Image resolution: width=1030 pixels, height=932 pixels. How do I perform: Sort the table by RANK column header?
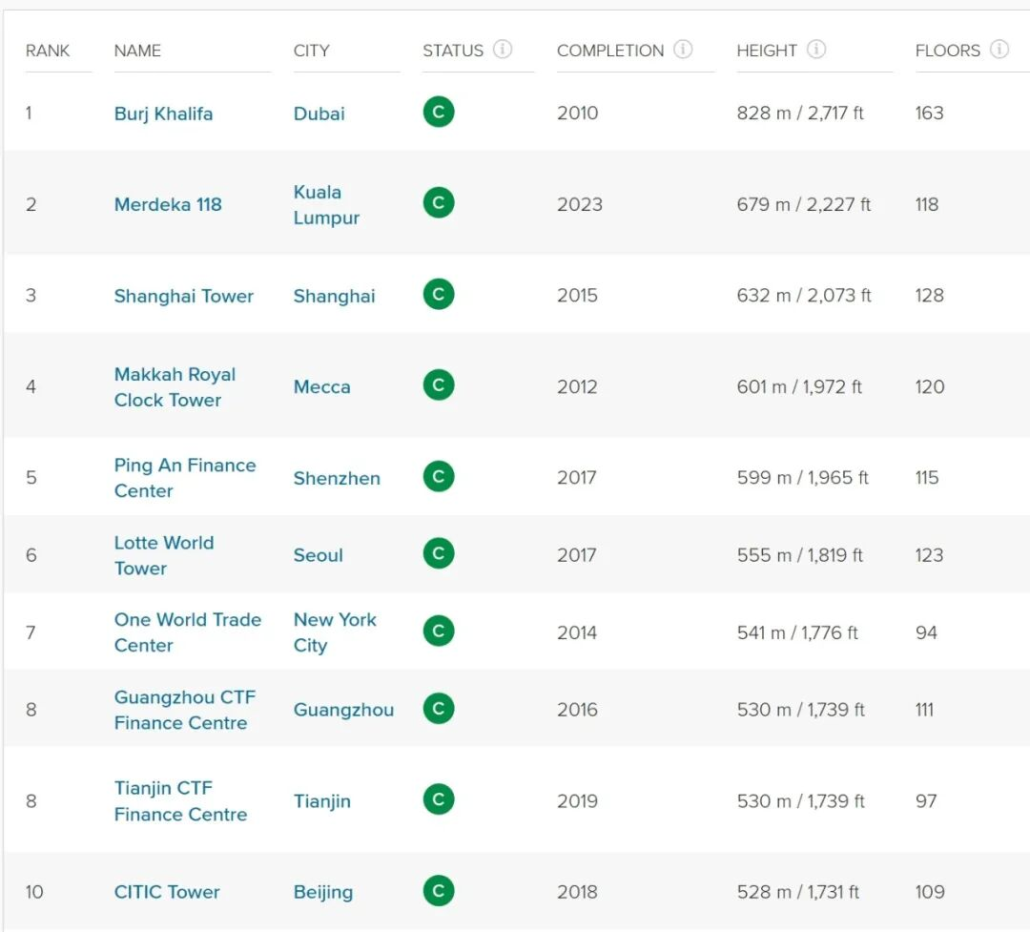point(48,51)
